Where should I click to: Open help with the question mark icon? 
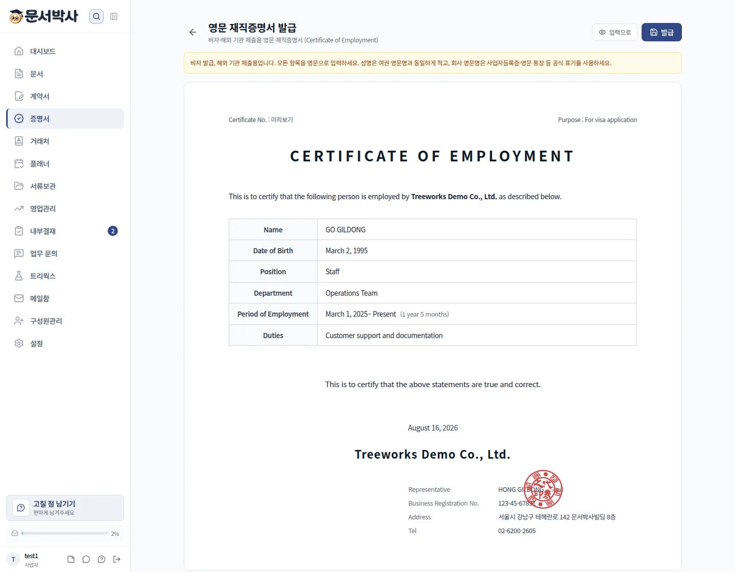tap(102, 559)
